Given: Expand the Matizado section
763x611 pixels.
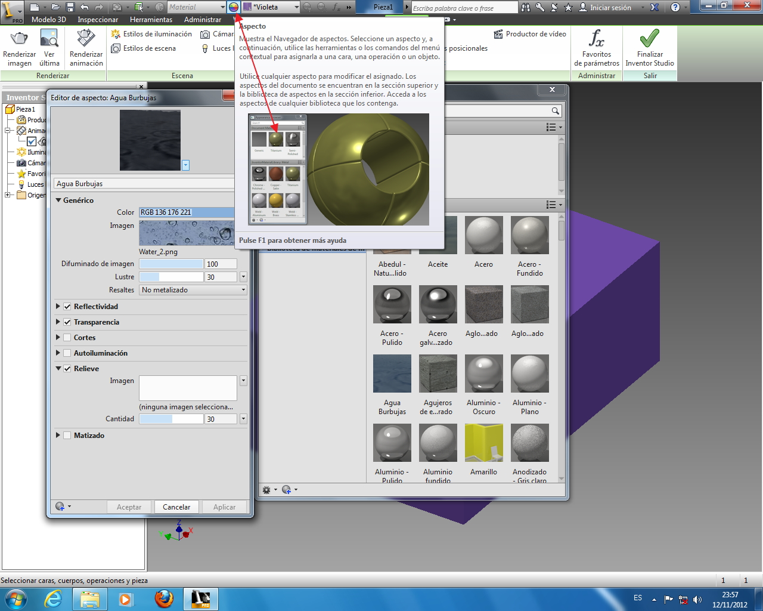Looking at the screenshot, I should (x=58, y=436).
